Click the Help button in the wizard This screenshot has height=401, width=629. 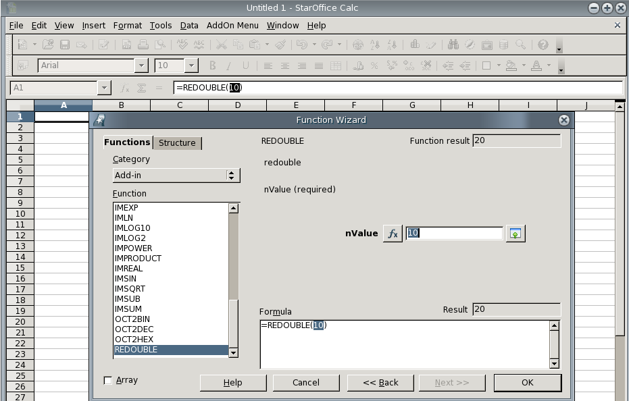point(232,383)
